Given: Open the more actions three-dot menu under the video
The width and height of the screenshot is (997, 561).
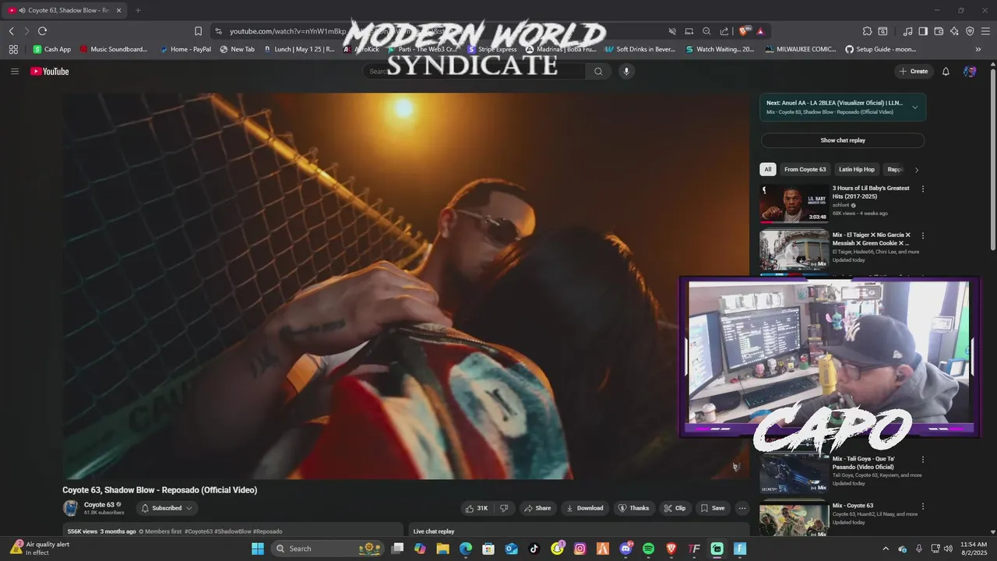Looking at the screenshot, I should coord(742,508).
